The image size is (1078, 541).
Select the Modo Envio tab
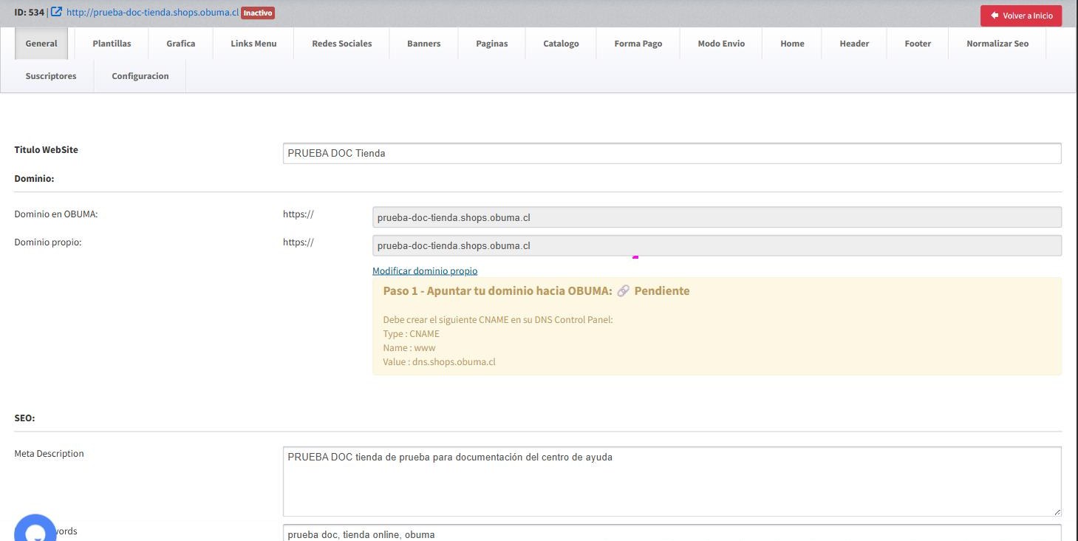pos(721,44)
